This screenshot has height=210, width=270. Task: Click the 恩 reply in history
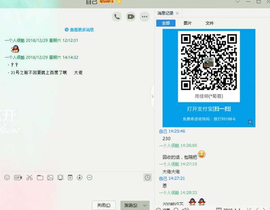[x=165, y=186]
